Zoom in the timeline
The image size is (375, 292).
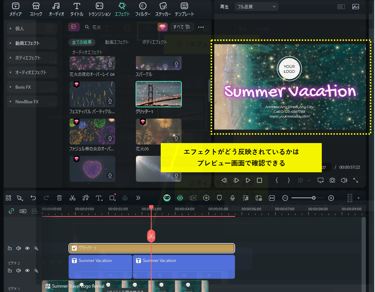pos(331,198)
